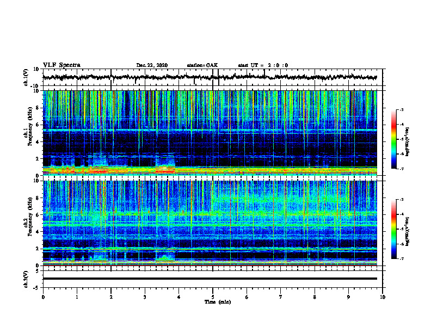Click the "-3" label atop ch.1 colorbar
This screenshot has height=333, width=431.
click(x=401, y=109)
